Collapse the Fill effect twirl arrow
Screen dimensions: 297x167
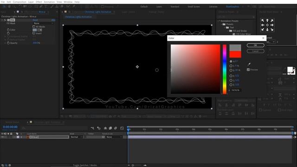[x=2, y=20]
